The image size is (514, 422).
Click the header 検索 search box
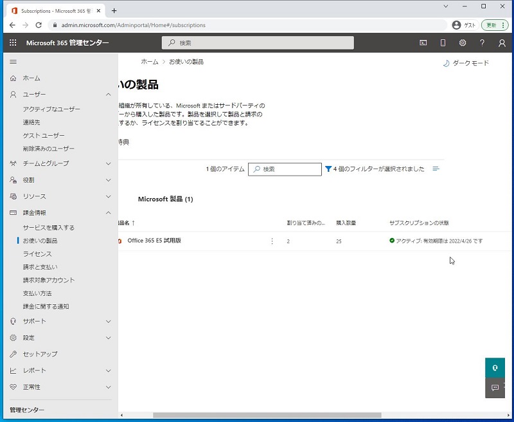[x=258, y=42]
